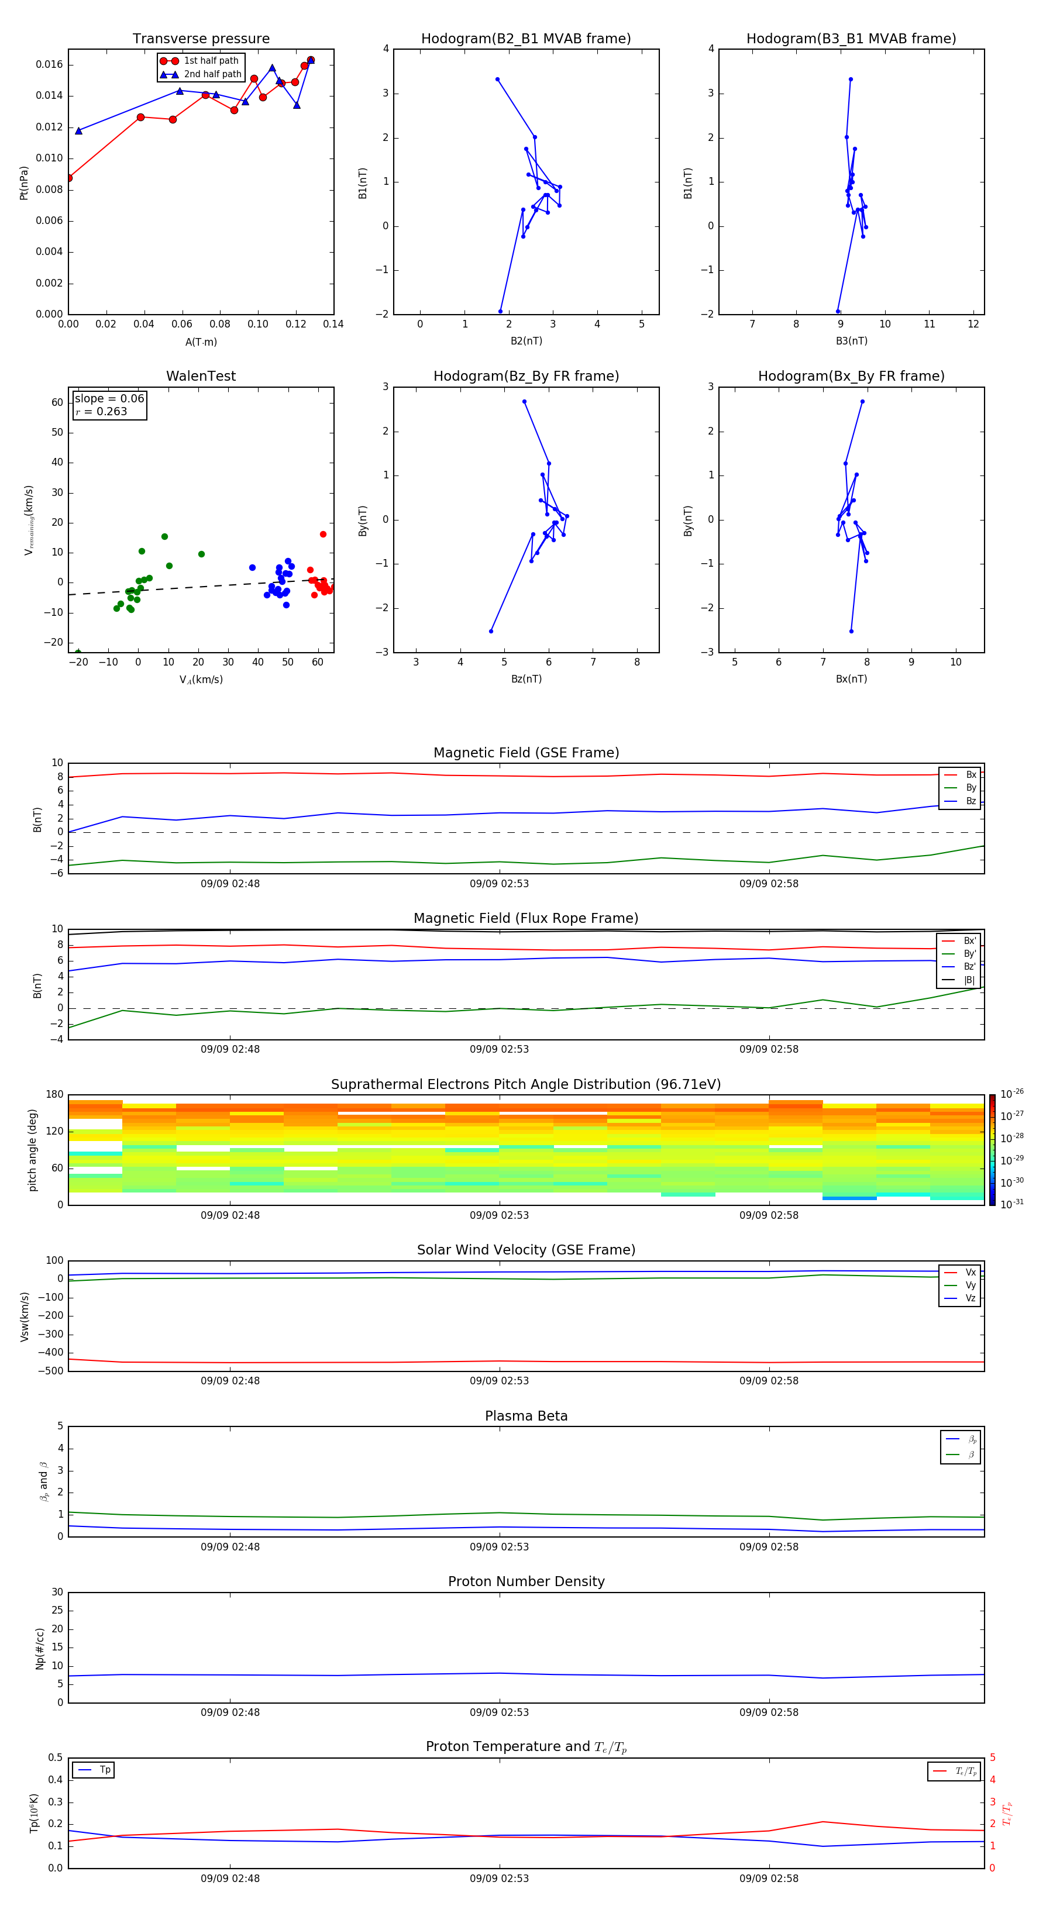Viewport: 1053px width, 1930px height.
Task: Click the 'B3(nT)' x-axis label
Action: pos(851,341)
